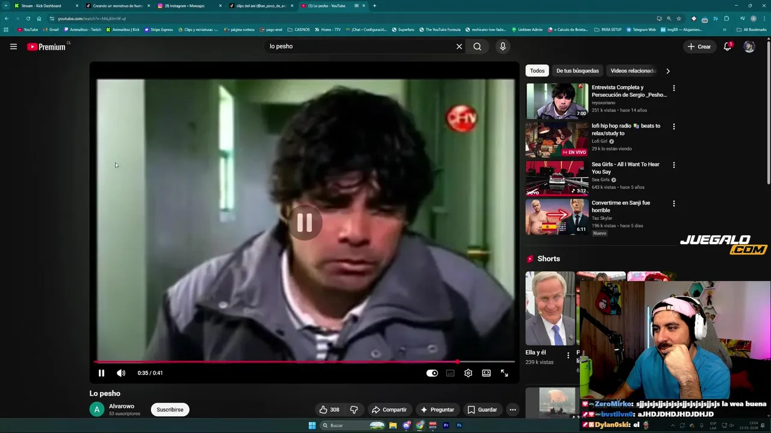Bookmark this page with the star icon

coord(679,19)
